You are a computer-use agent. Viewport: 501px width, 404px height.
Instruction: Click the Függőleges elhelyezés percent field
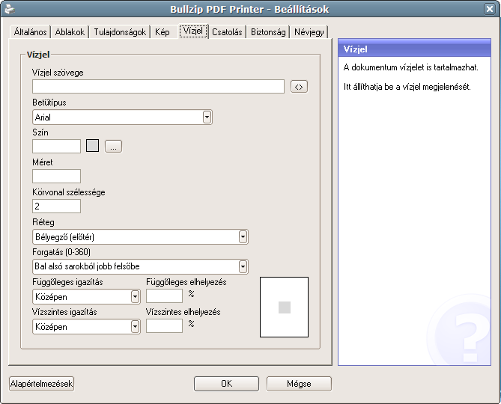[164, 296]
